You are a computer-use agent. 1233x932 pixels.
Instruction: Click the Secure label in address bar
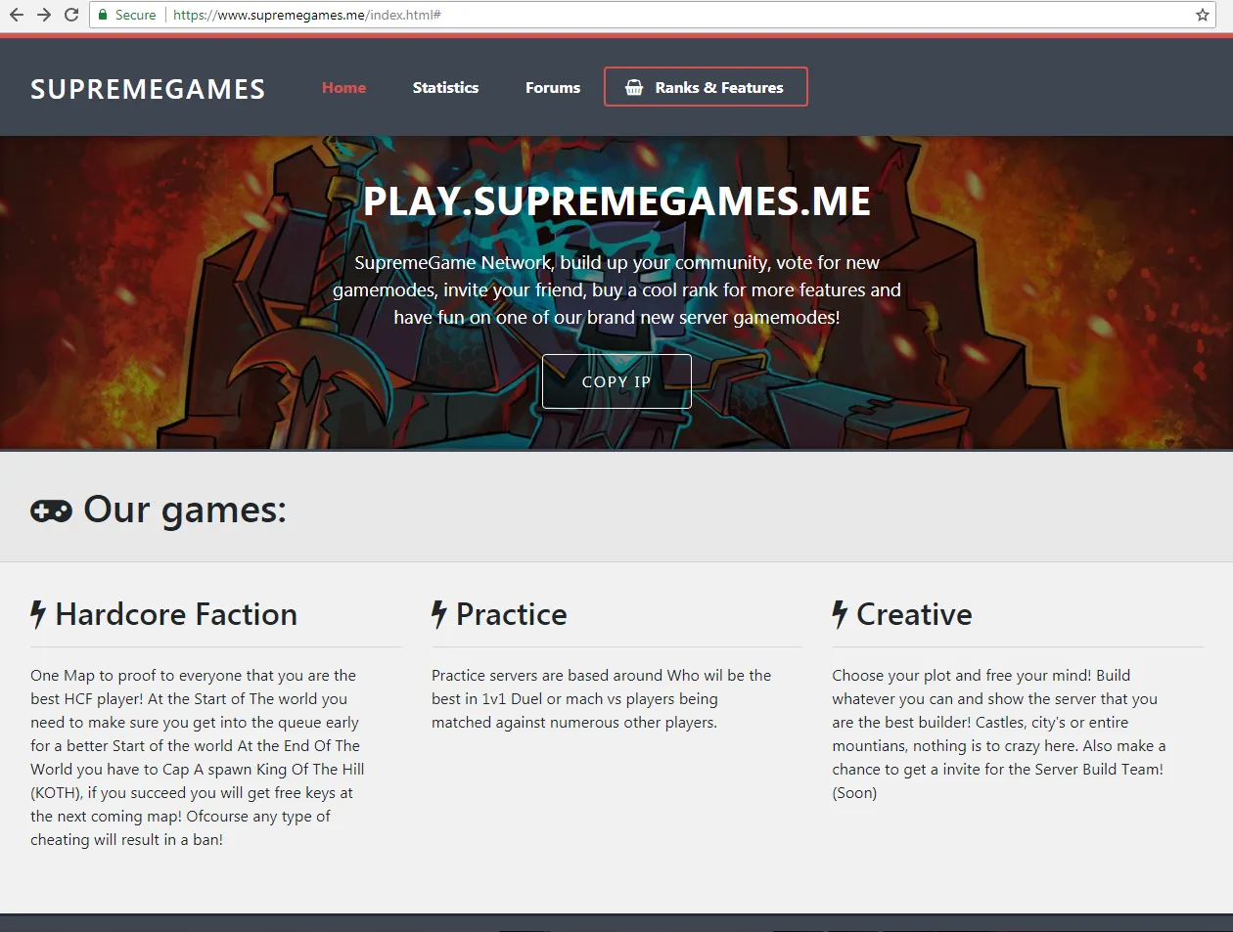[135, 15]
